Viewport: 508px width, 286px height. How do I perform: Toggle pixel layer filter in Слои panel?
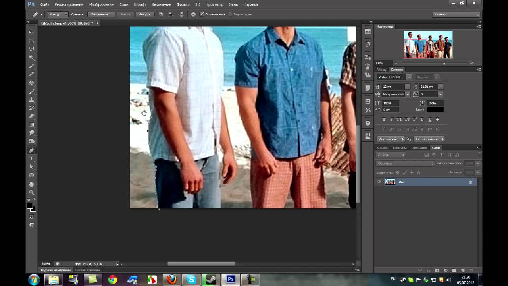point(427,155)
